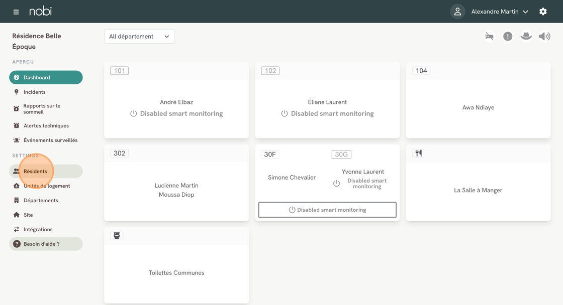
Task: Click the nobi logo
Action: coord(40,11)
